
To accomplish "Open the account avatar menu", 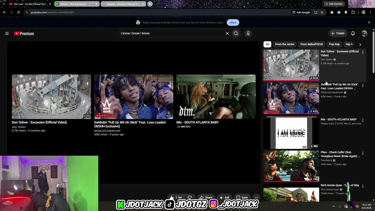I will 364,33.
